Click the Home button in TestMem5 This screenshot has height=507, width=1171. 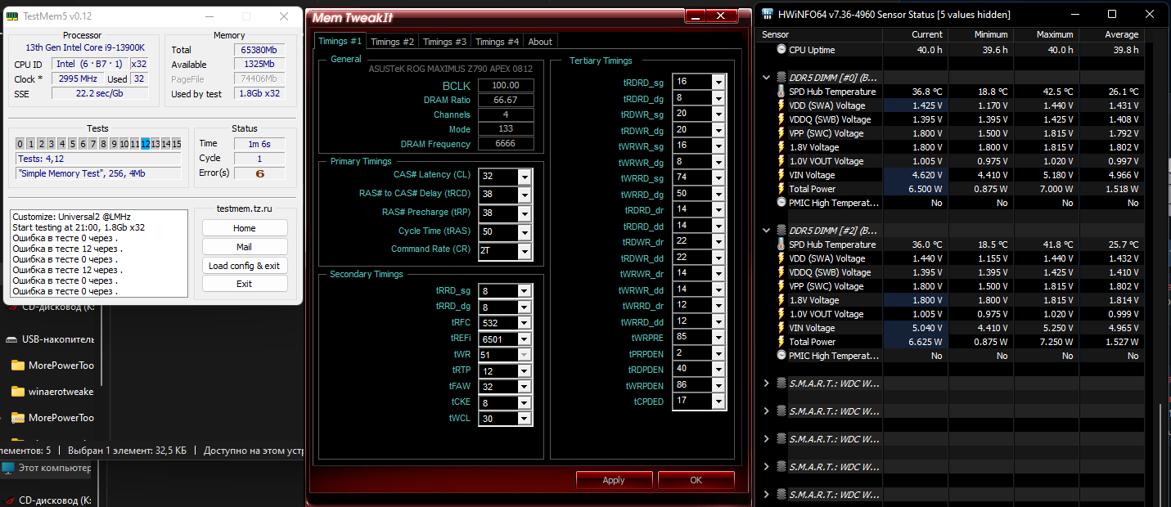pos(245,228)
